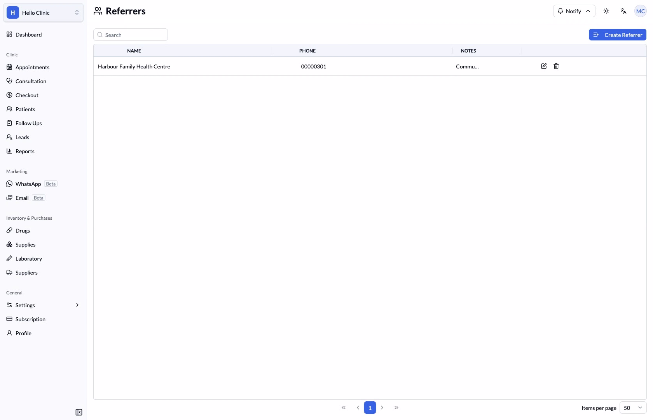Click the Checkout dollar icon

pos(9,95)
